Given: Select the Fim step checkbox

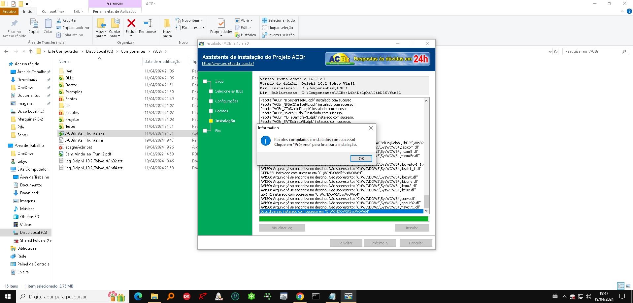Looking at the screenshot, I should point(205,131).
